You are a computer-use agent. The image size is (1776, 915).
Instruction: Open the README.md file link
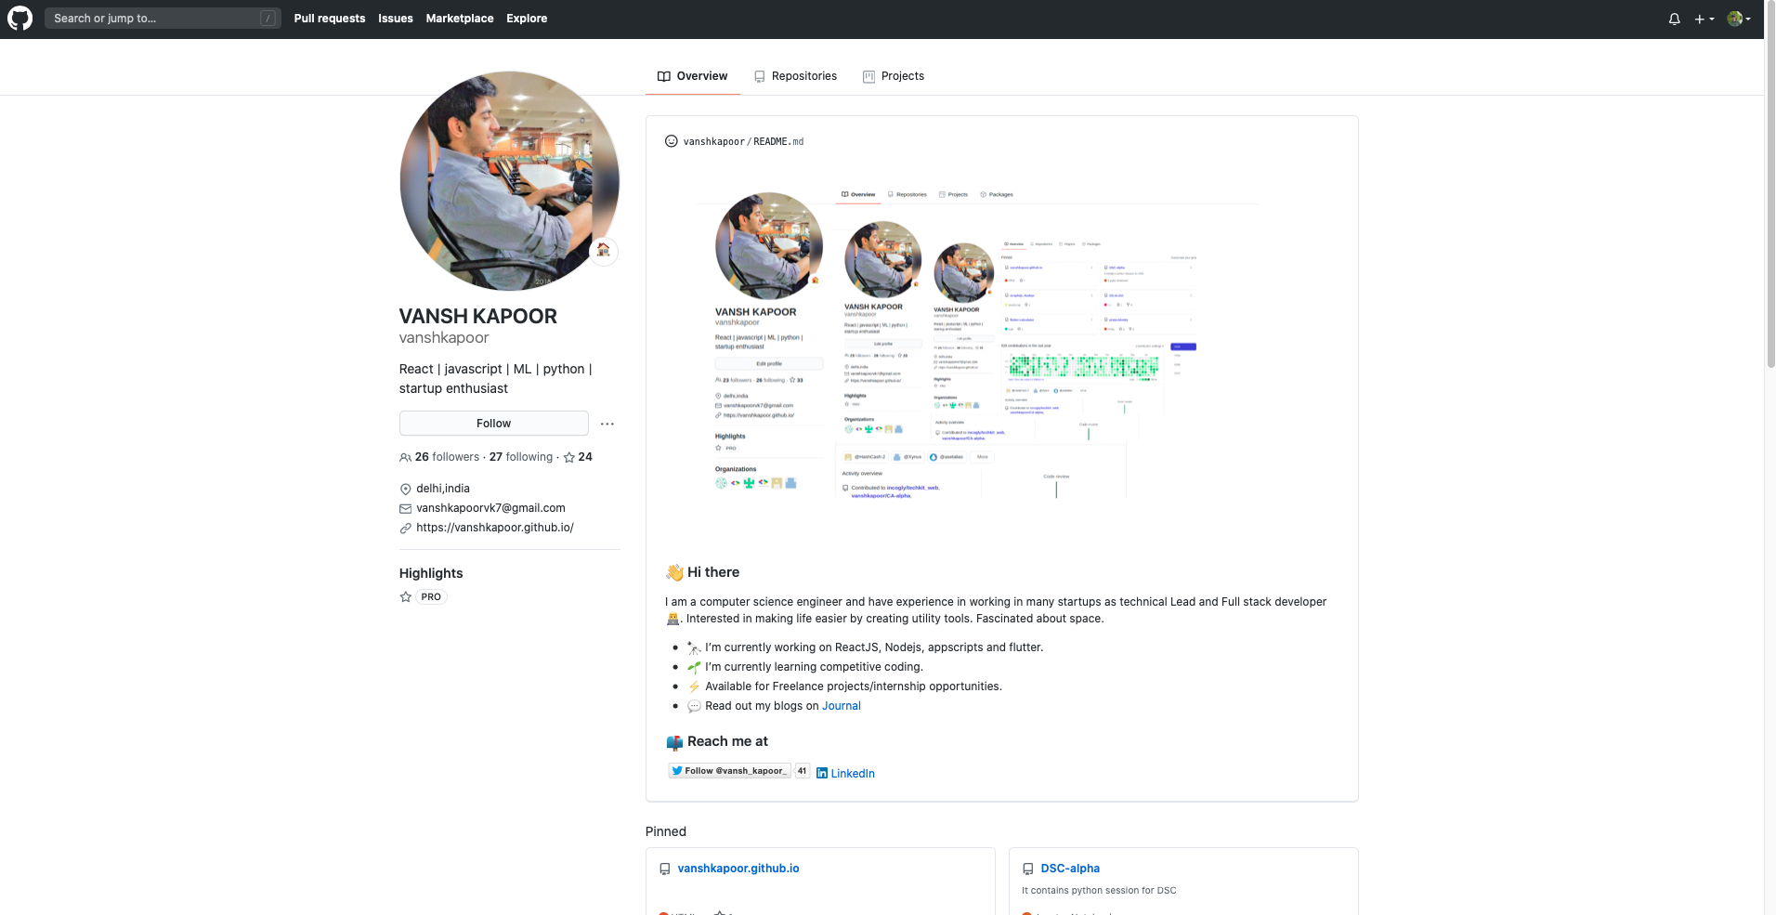[778, 142]
